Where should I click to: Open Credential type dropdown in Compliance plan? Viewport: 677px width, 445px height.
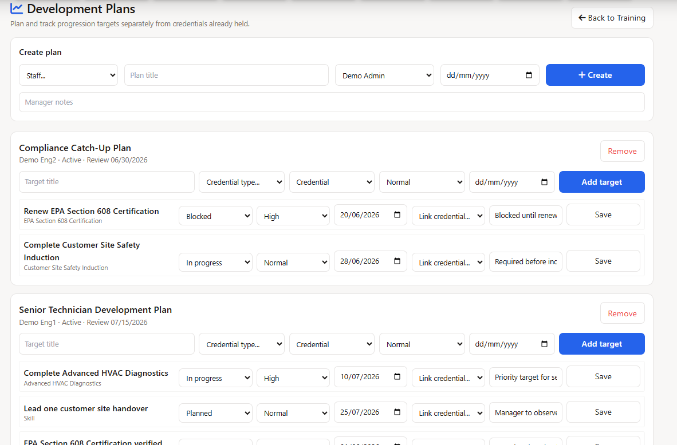point(242,182)
